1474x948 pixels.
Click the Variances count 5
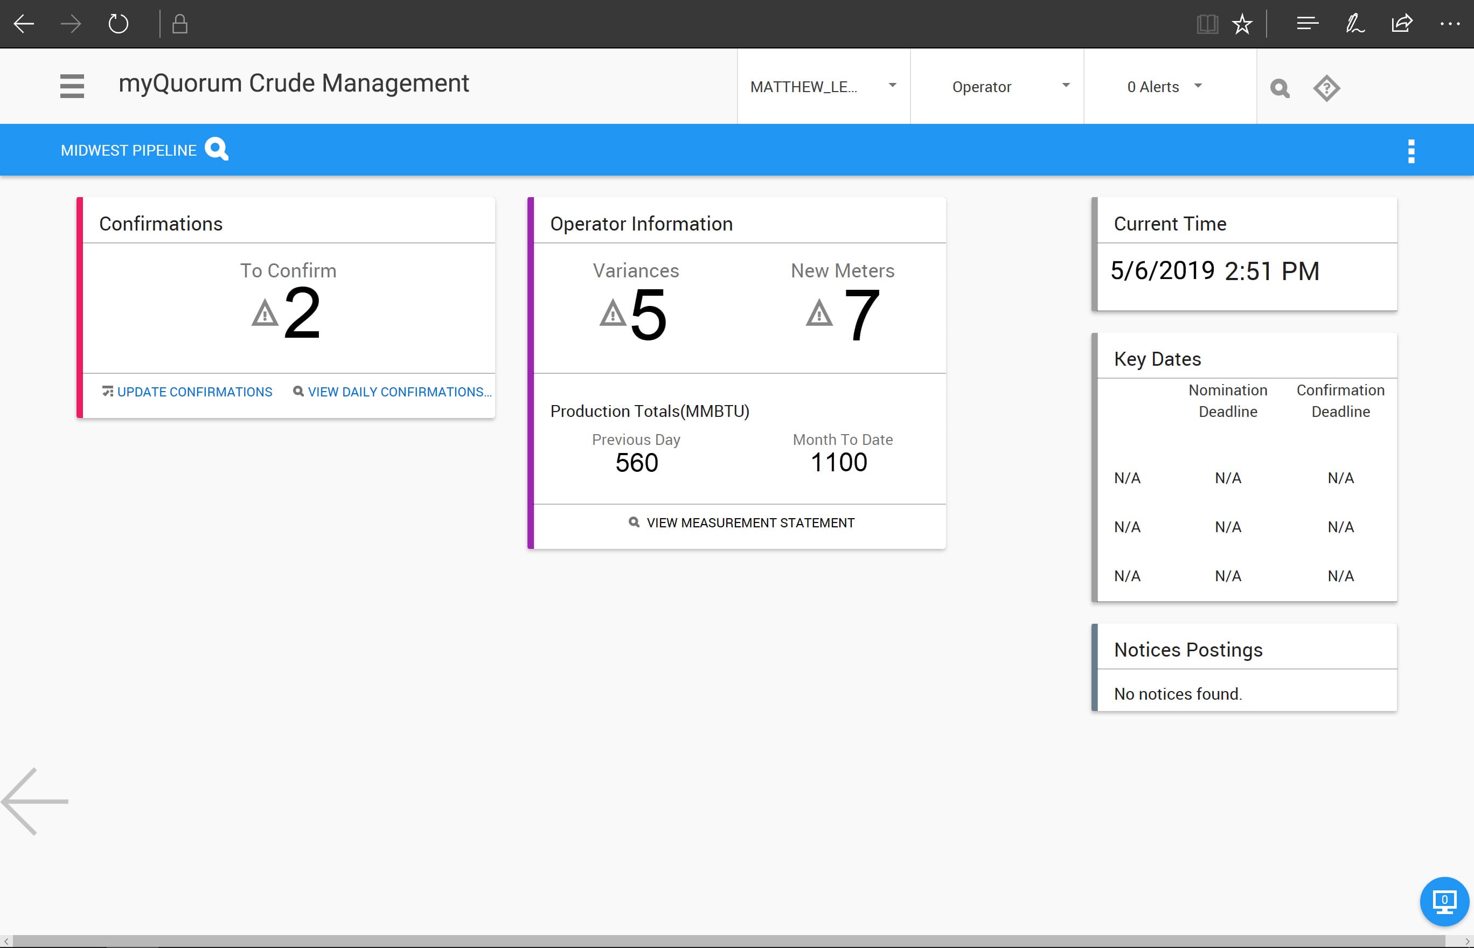[649, 315]
